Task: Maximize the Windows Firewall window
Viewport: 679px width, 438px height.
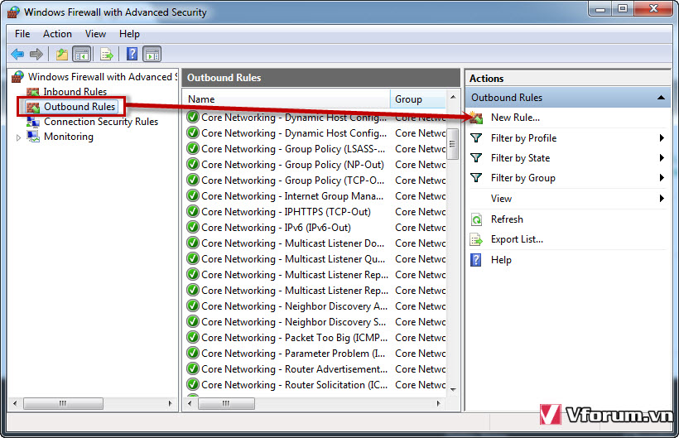Action: point(623,8)
